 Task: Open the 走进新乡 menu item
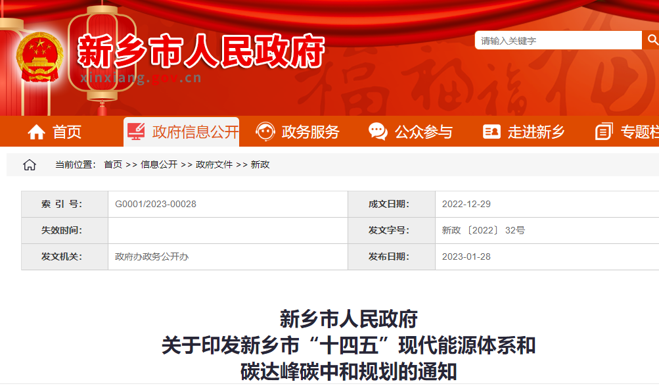pyautogui.click(x=536, y=132)
